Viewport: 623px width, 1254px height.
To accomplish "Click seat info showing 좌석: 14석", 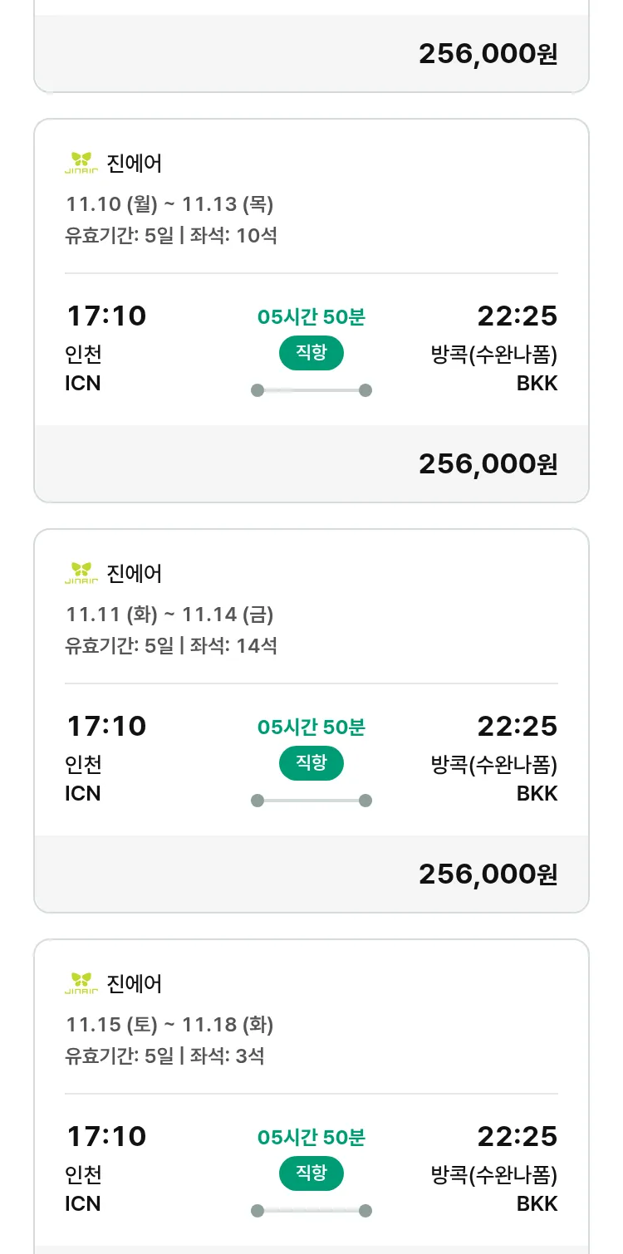I will [233, 646].
